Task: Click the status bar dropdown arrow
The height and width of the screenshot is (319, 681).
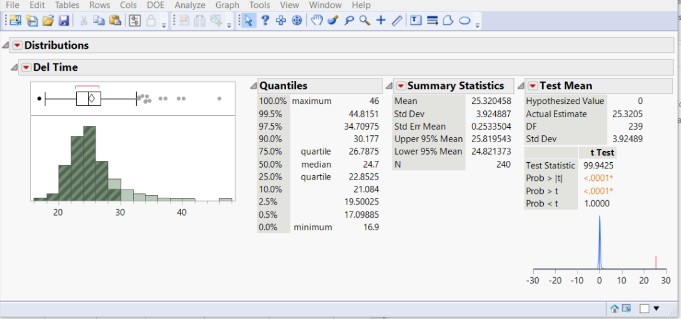Action: (x=657, y=309)
